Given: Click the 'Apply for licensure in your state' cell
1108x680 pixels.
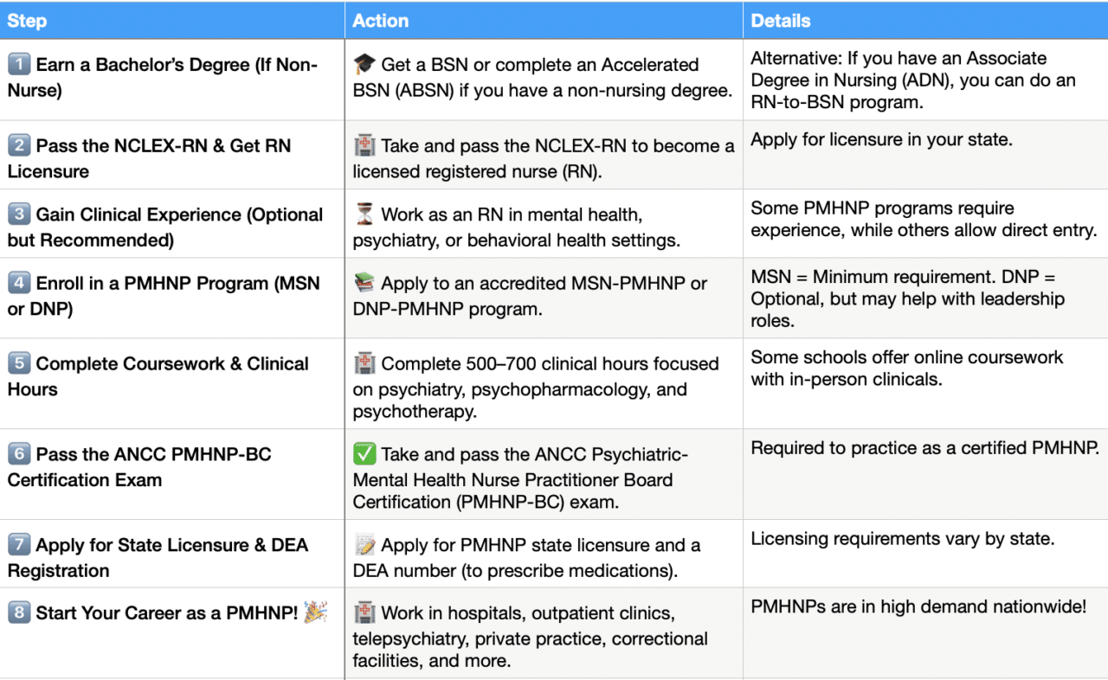Looking at the screenshot, I should [x=880, y=140].
